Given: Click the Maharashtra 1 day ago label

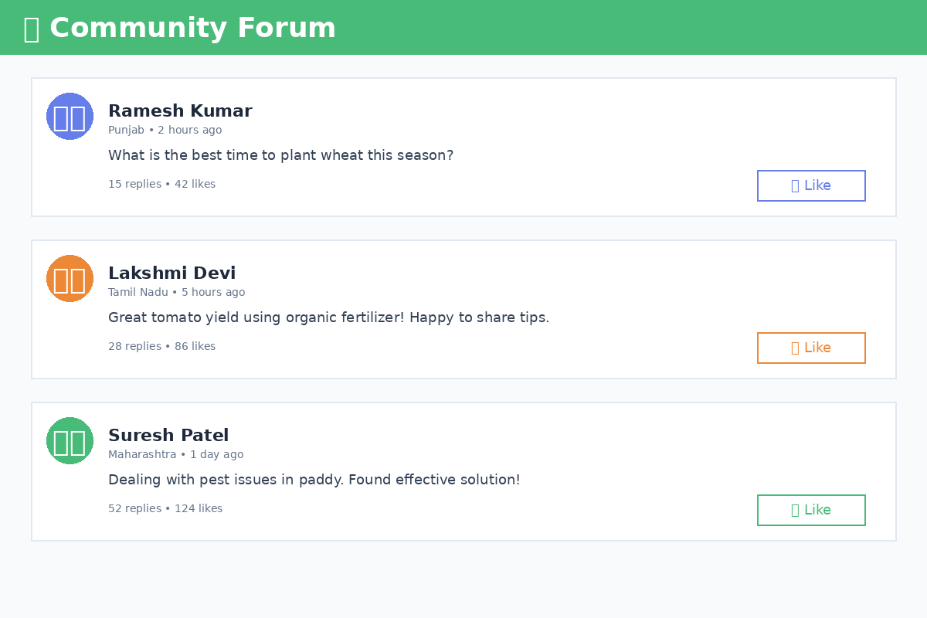Looking at the screenshot, I should tap(175, 455).
